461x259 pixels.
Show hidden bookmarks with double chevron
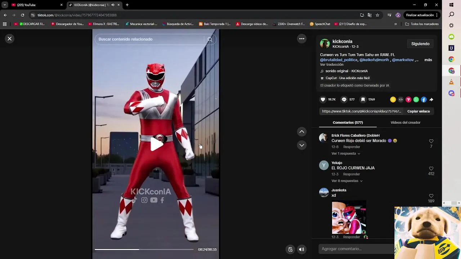395,24
